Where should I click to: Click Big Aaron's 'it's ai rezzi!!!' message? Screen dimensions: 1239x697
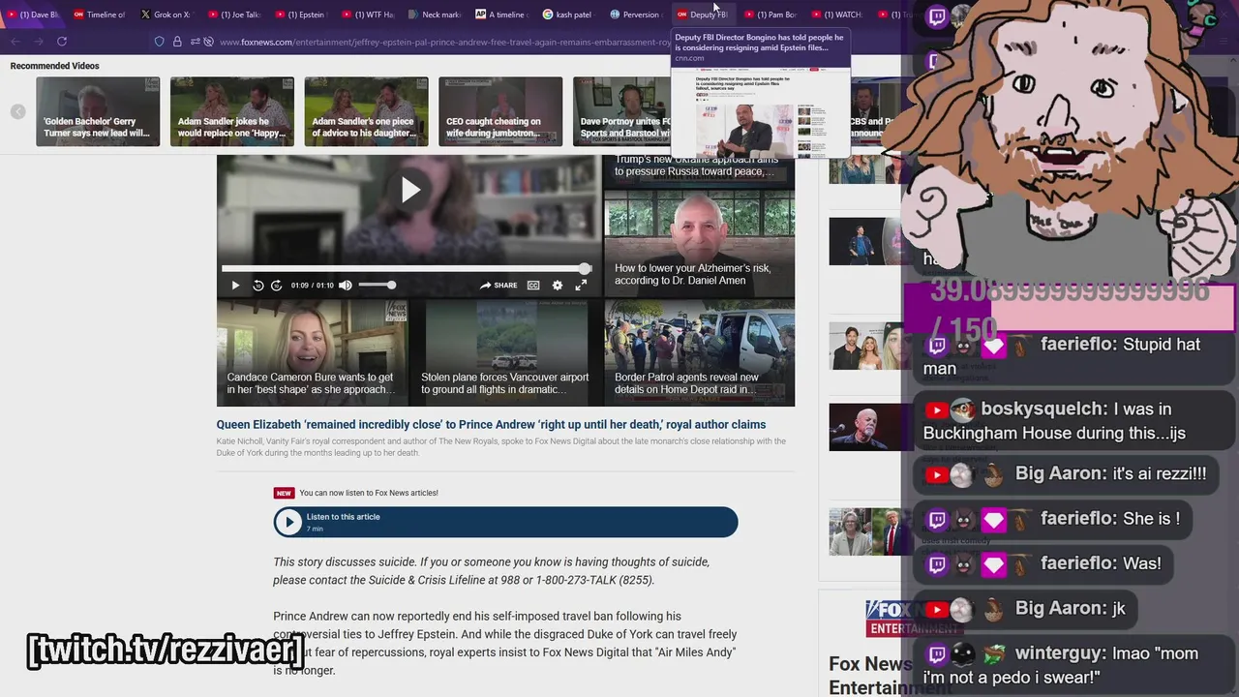[1065, 474]
